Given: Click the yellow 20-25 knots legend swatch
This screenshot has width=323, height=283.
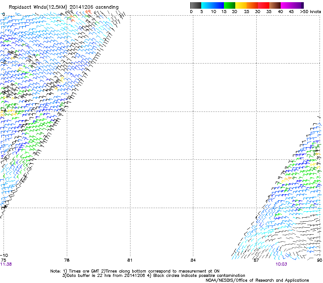Looking at the screenshot, I should 241,5.
